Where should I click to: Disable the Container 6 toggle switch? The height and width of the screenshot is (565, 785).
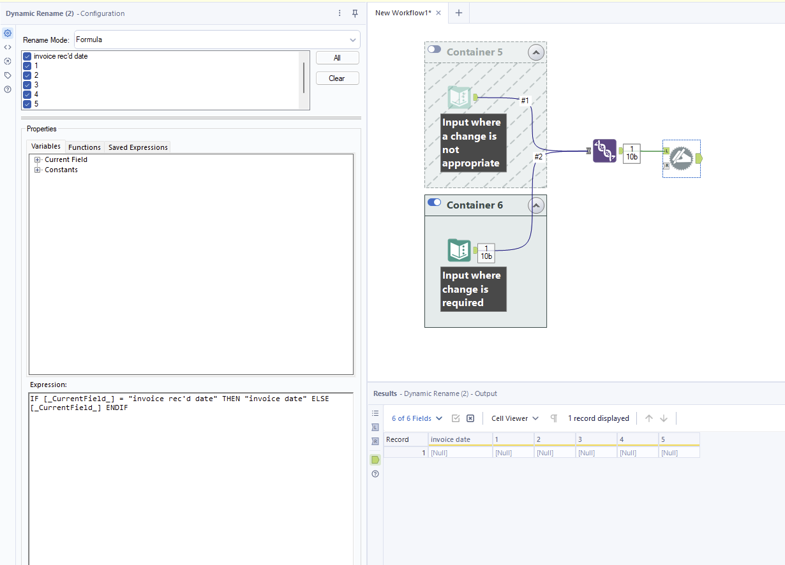tap(435, 202)
